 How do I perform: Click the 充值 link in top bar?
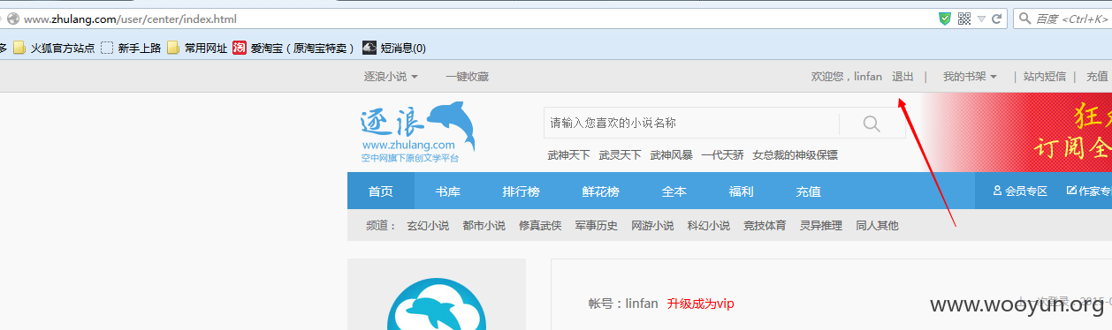(x=1097, y=77)
